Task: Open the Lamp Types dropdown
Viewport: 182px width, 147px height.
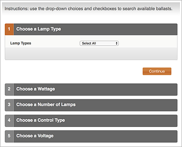Action: click(x=99, y=43)
